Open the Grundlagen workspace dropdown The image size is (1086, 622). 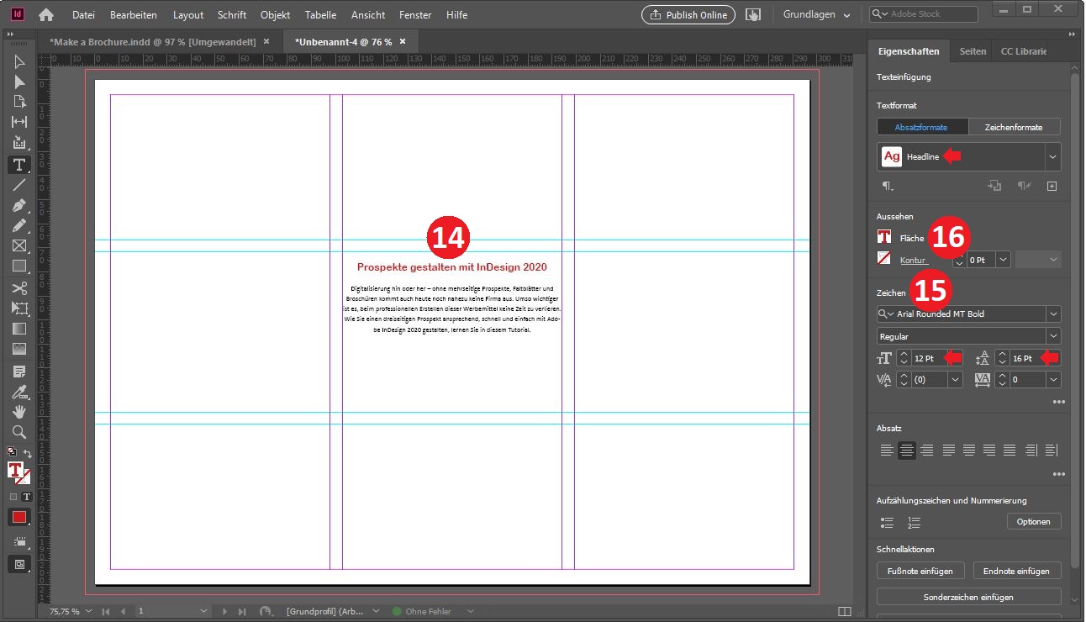(x=816, y=15)
